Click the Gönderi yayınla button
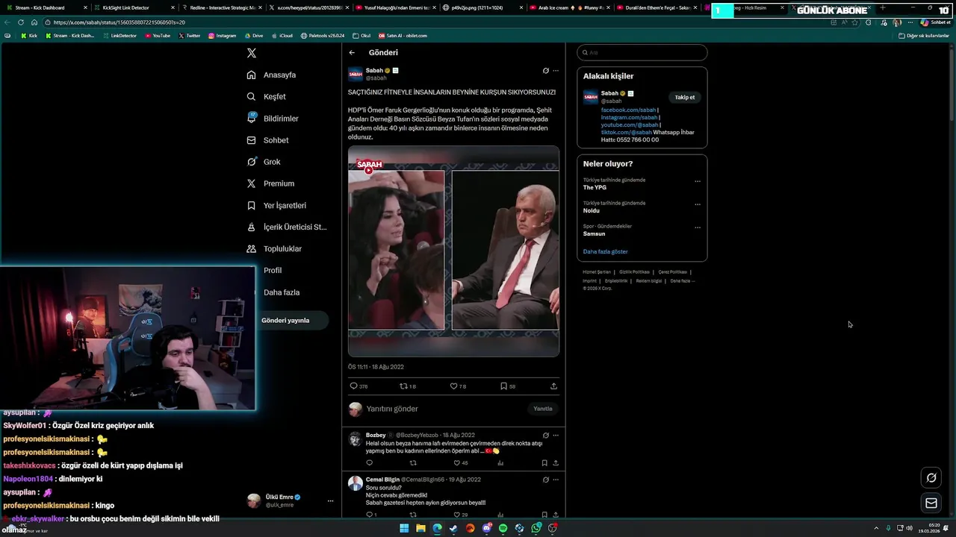 pyautogui.click(x=285, y=320)
